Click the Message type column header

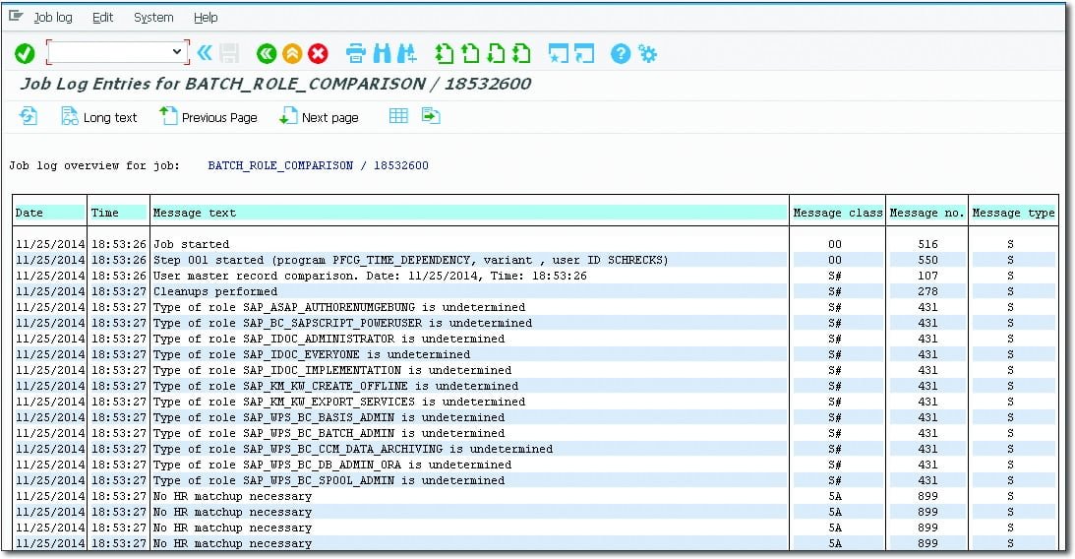click(1013, 213)
